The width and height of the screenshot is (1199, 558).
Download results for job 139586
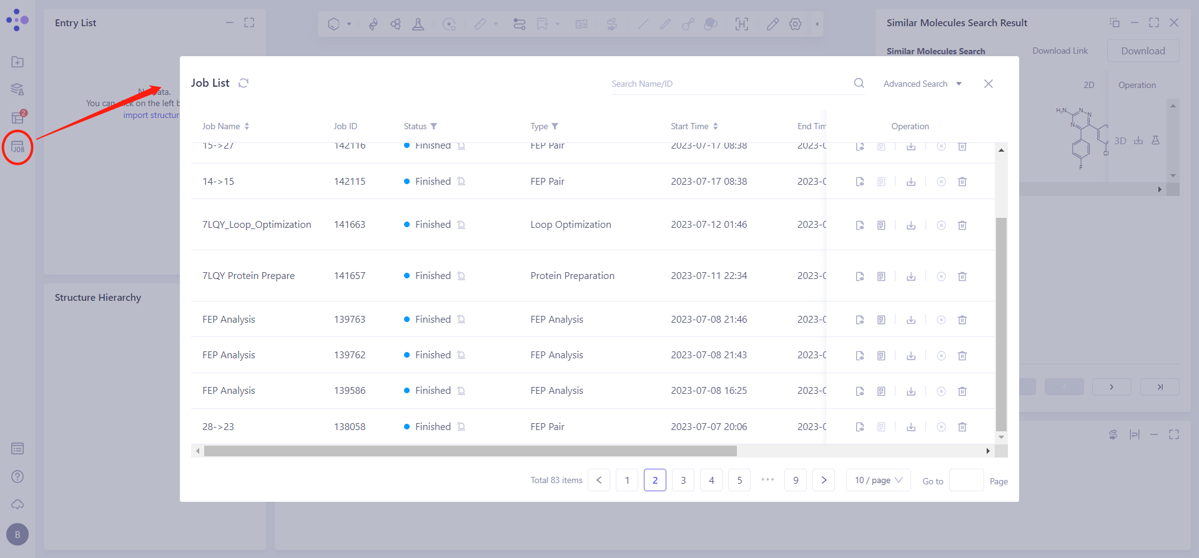point(911,391)
